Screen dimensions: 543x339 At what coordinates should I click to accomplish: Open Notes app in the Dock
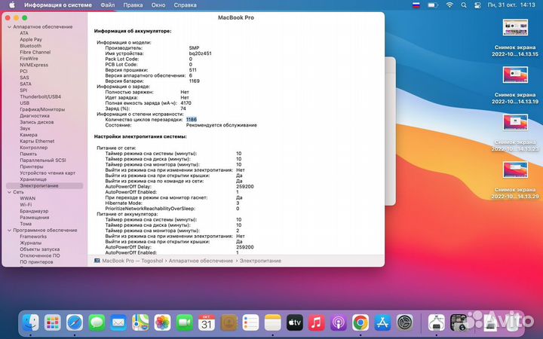tap(272, 322)
